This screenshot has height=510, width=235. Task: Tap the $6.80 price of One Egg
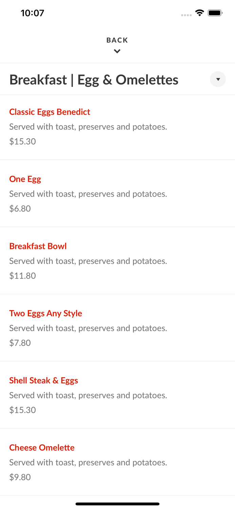point(20,208)
